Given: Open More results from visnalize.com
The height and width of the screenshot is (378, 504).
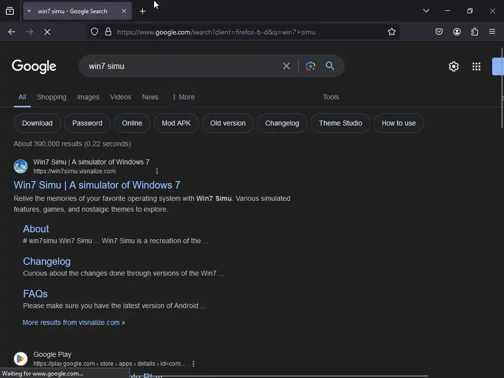Looking at the screenshot, I should 74,322.
